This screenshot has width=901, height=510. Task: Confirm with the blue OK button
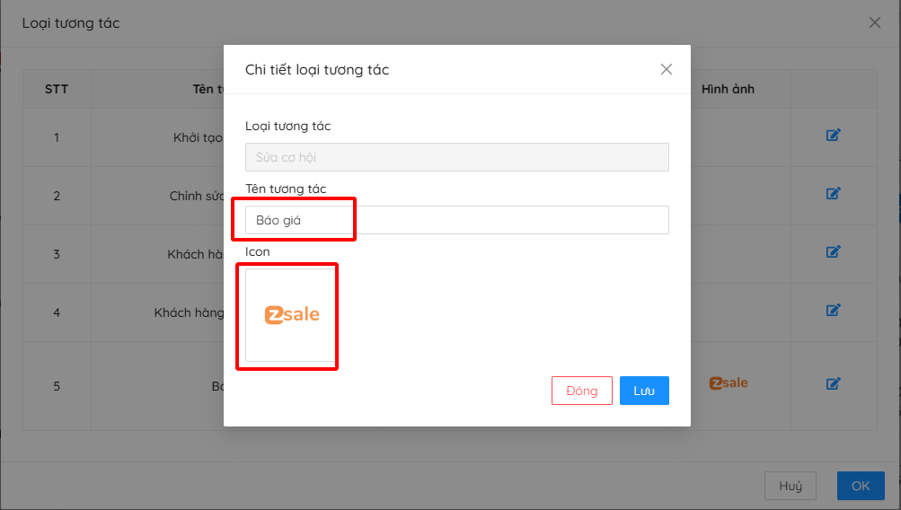tap(861, 486)
